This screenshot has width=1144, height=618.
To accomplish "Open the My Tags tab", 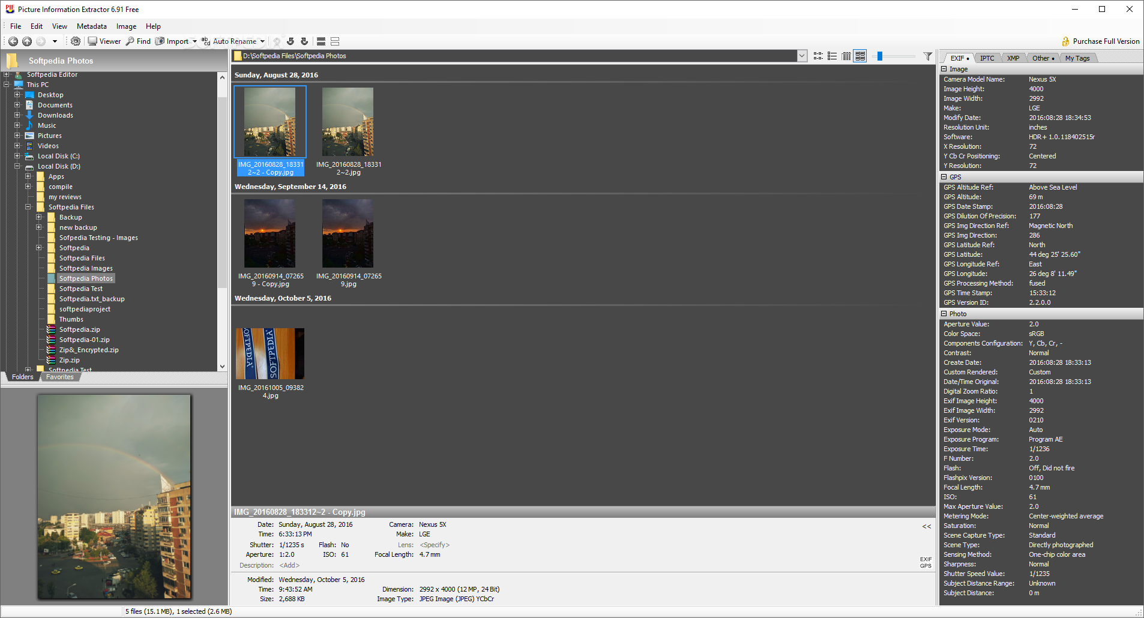I will (1077, 58).
